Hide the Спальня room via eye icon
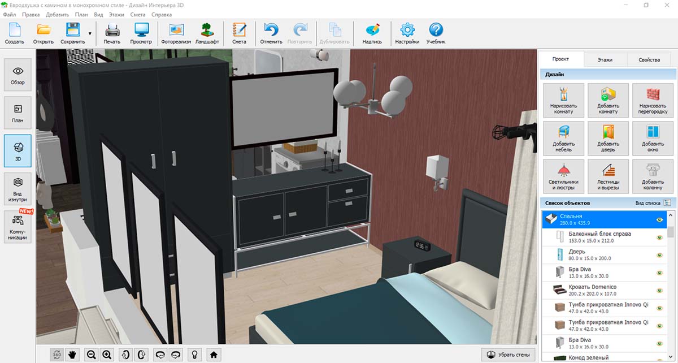This screenshot has height=363, width=678. click(659, 220)
